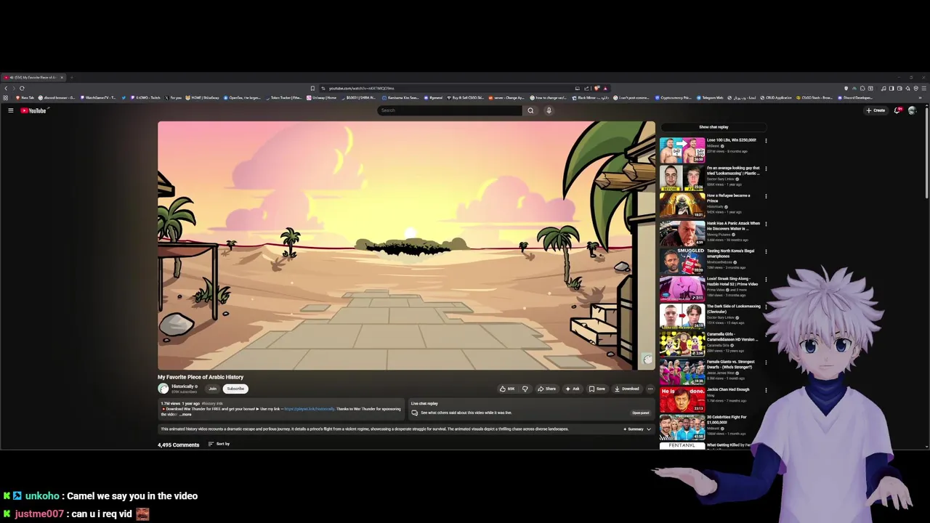Subscribe to the Historically channel
Screen dimensions: 930x523
[235, 389]
